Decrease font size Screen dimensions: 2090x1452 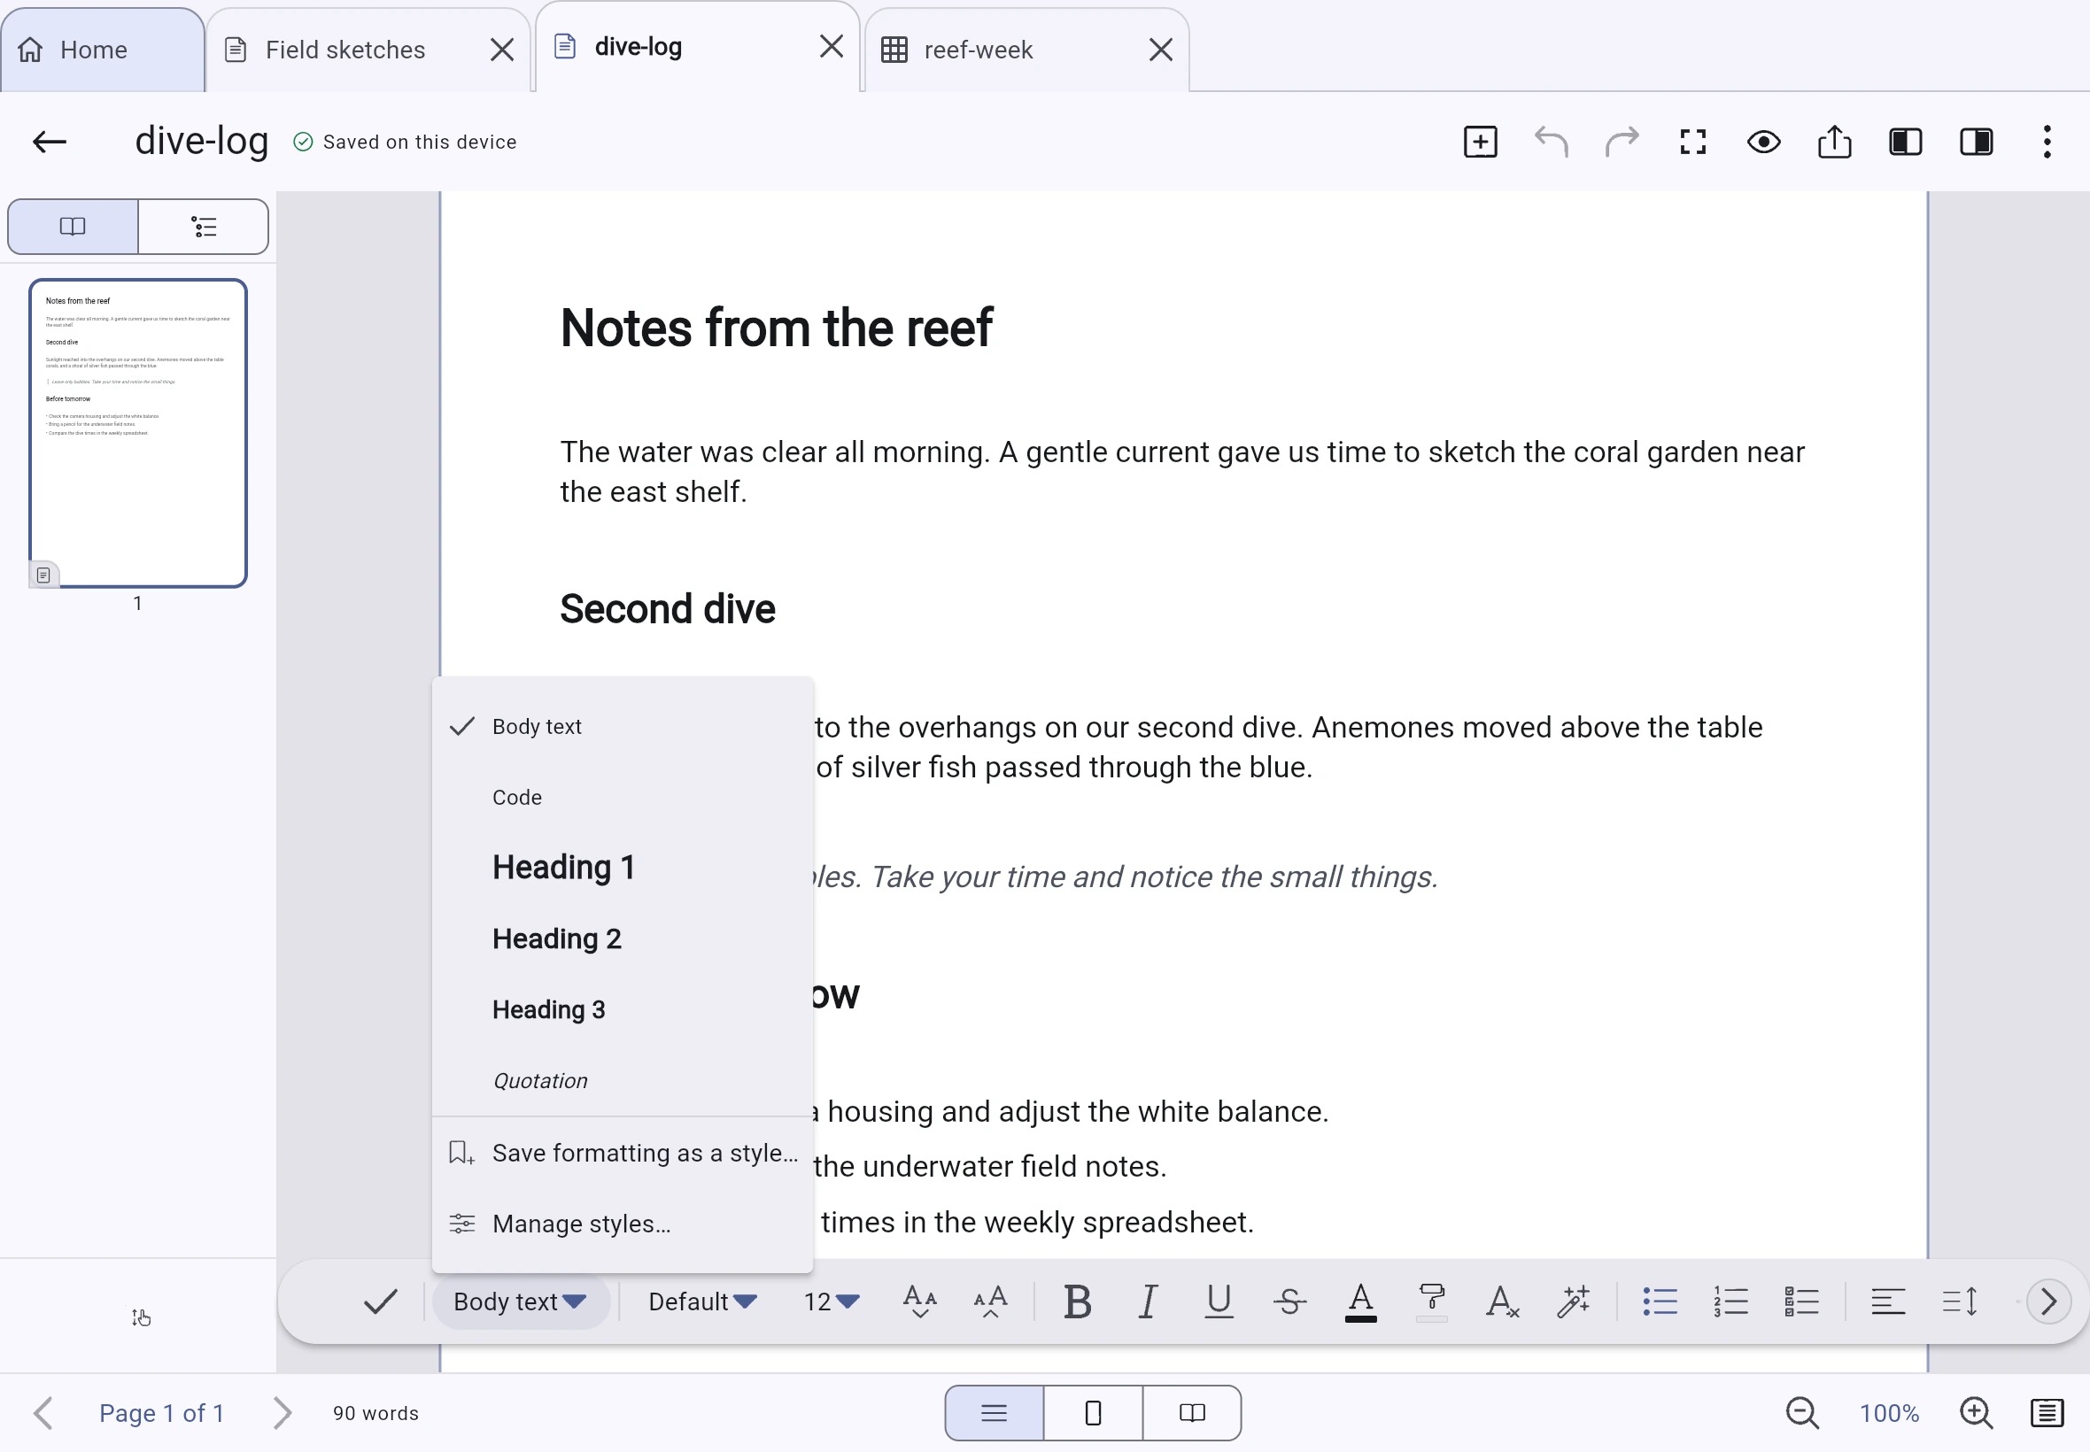(x=920, y=1301)
